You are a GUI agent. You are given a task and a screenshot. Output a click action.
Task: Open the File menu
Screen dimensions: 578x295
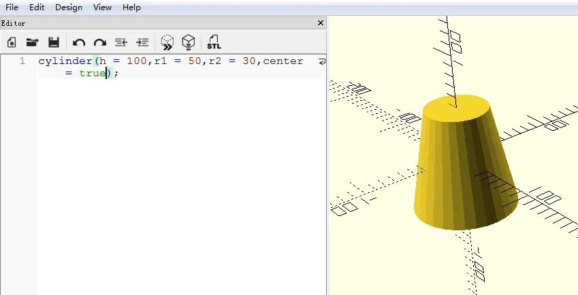pos(12,7)
